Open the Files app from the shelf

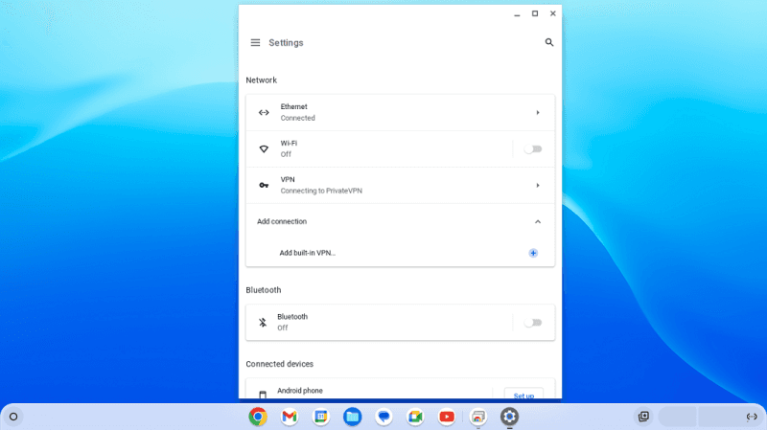pyautogui.click(x=352, y=417)
